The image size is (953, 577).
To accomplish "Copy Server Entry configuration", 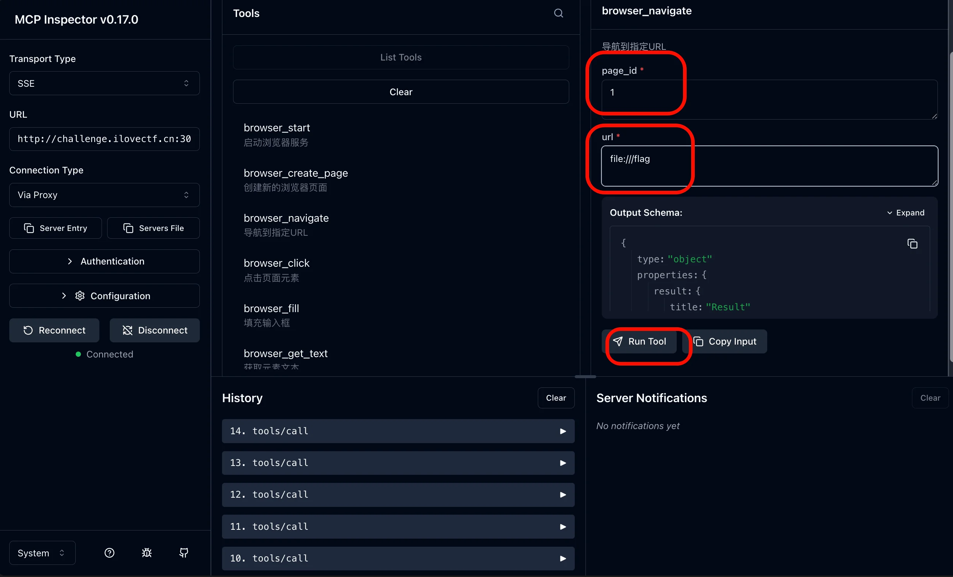I will coord(56,228).
